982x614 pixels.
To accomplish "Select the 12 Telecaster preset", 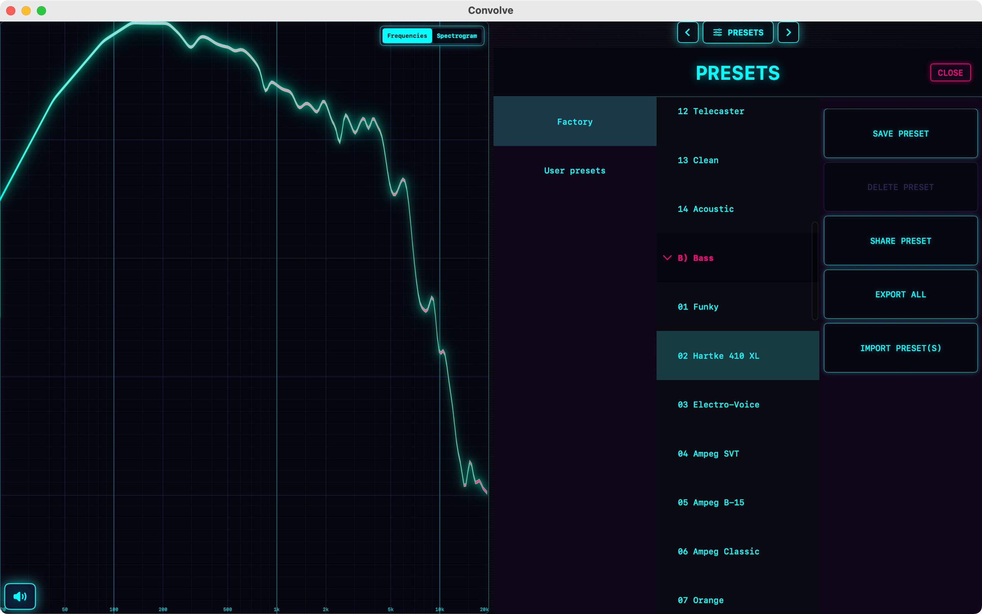I will coord(737,111).
